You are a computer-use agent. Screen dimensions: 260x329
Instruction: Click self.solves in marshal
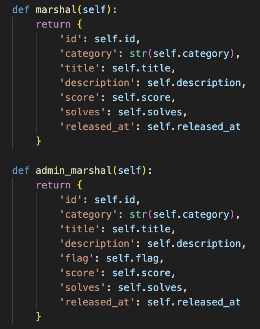[150, 112]
